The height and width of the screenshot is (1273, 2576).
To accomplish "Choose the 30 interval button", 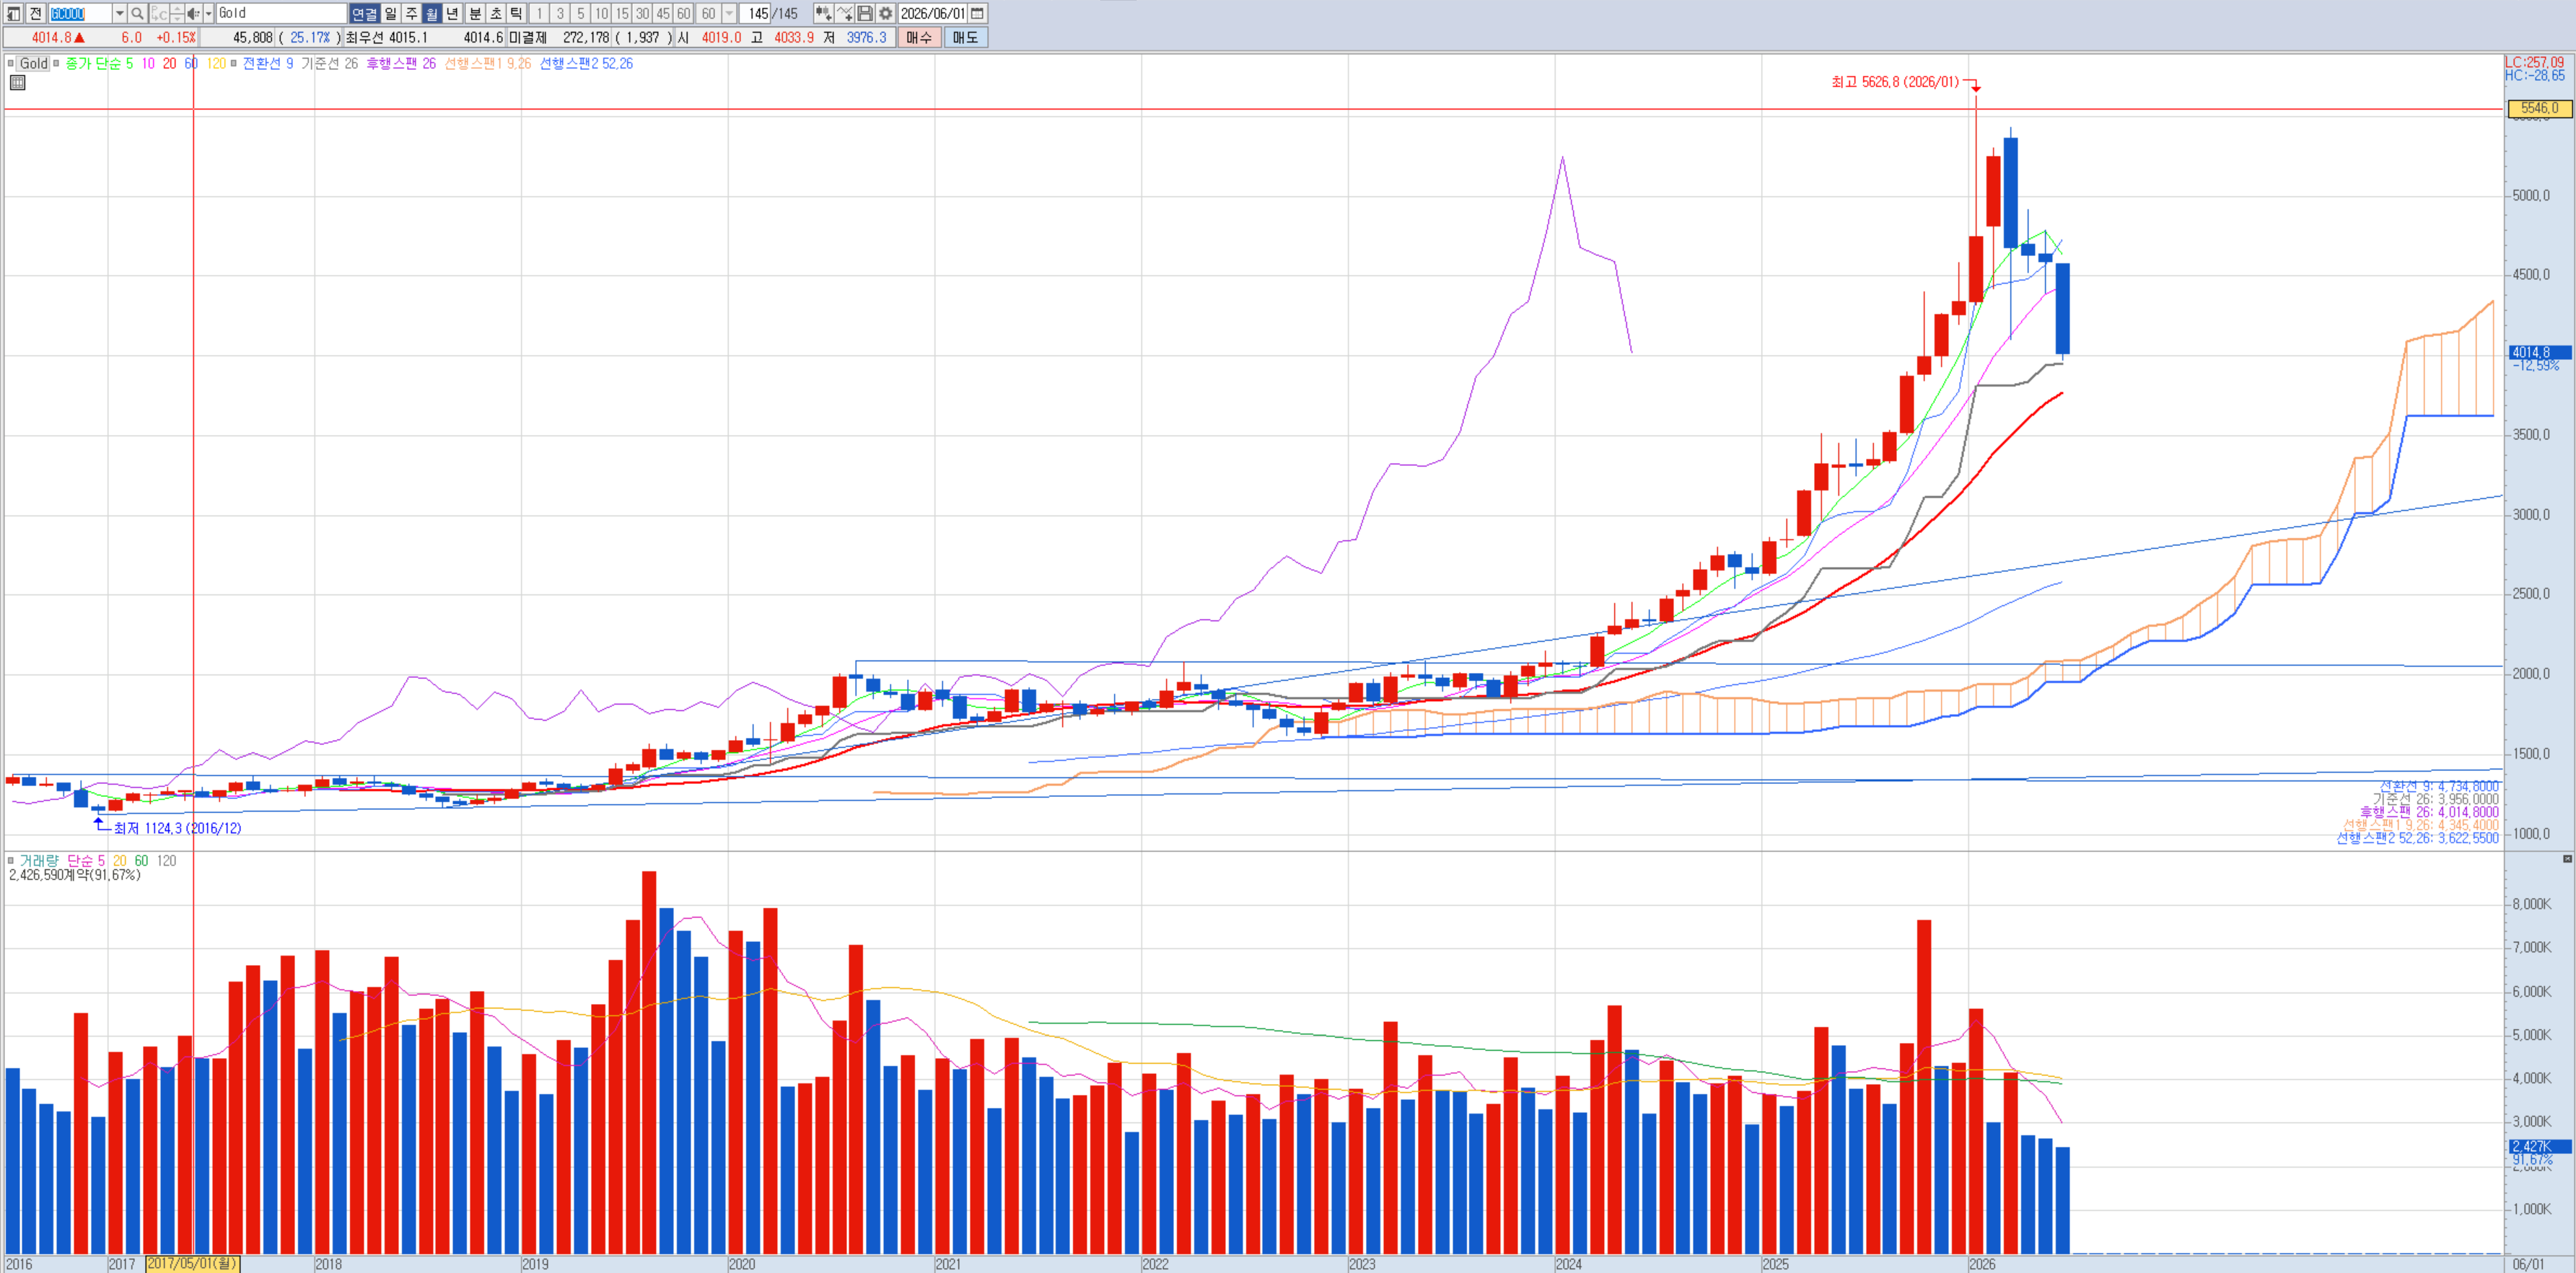I will click(x=642, y=13).
